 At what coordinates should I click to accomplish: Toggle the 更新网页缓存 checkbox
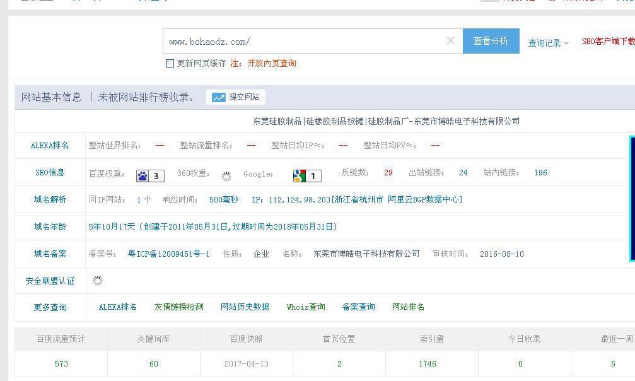click(170, 63)
